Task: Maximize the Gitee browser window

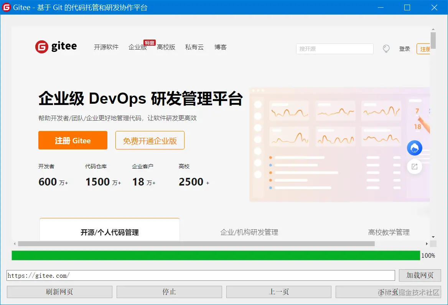Action: click(x=407, y=7)
